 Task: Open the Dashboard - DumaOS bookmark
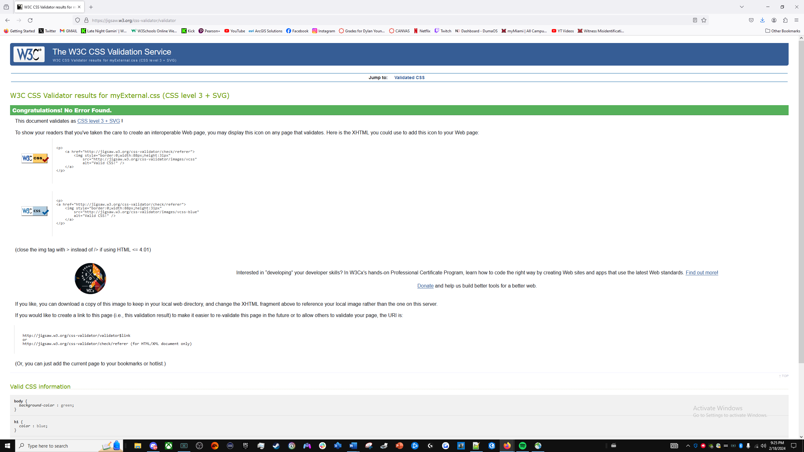tap(476, 31)
